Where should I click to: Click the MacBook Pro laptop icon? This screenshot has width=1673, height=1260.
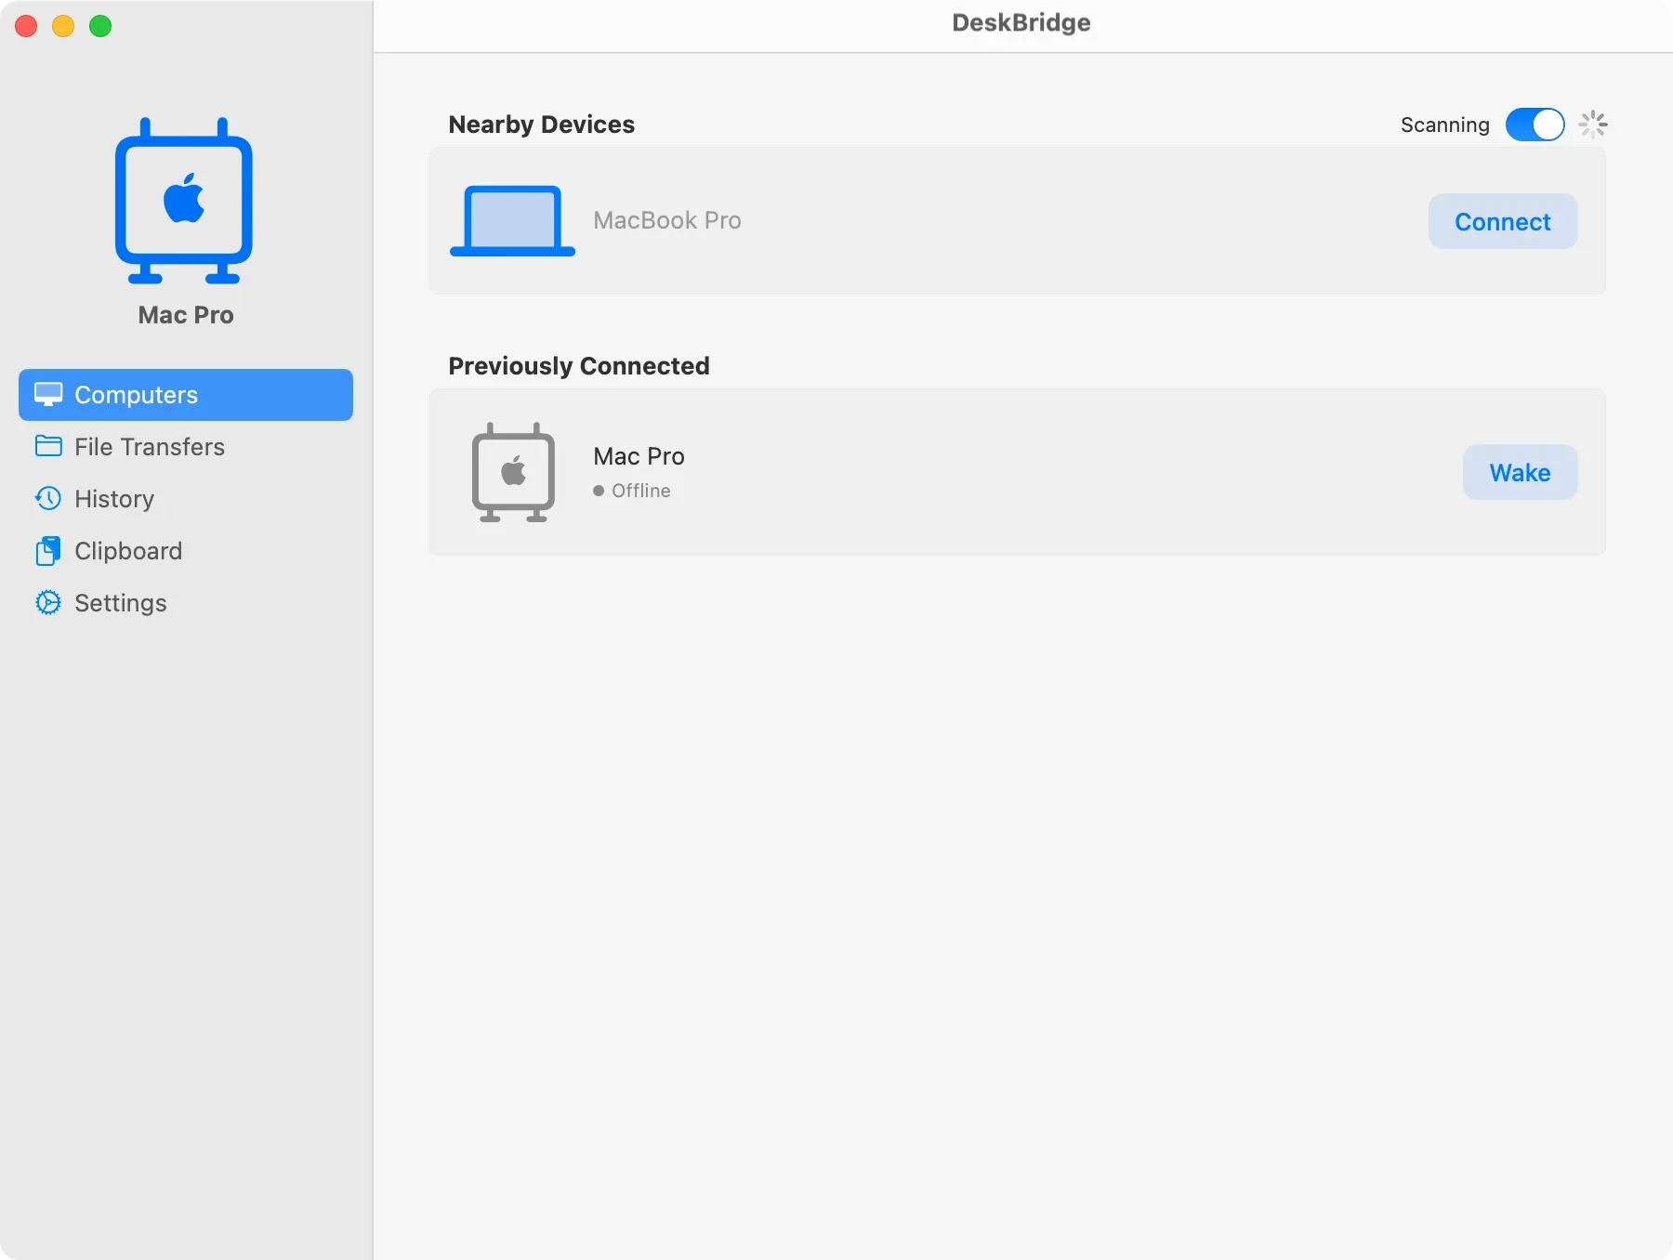(512, 221)
